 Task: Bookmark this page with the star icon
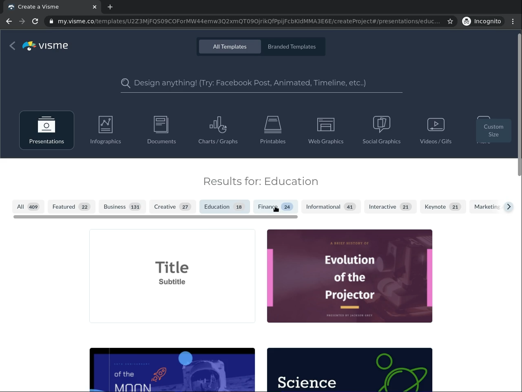coord(450,21)
